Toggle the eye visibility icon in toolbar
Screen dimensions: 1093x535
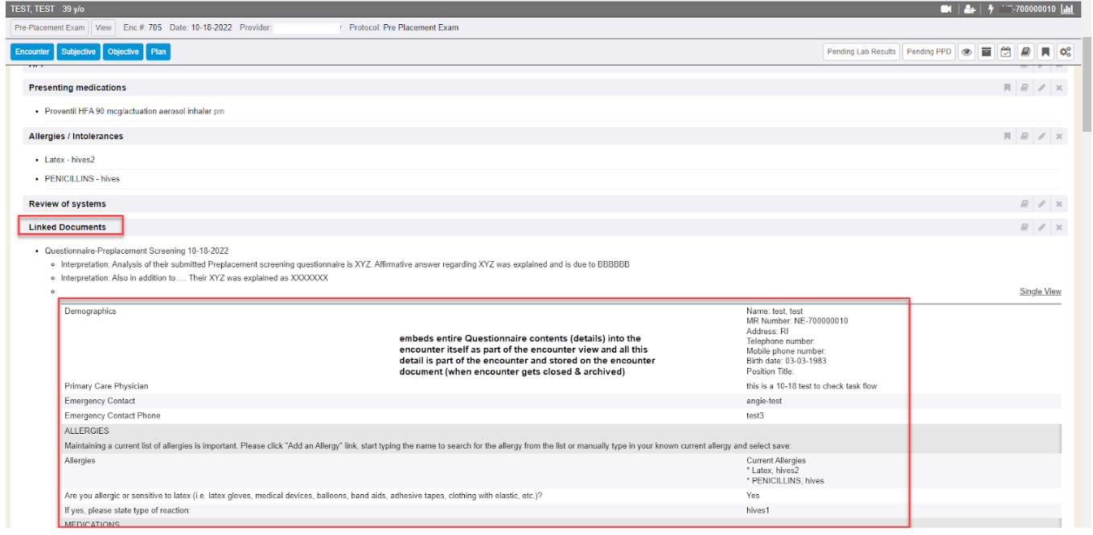[x=967, y=52]
